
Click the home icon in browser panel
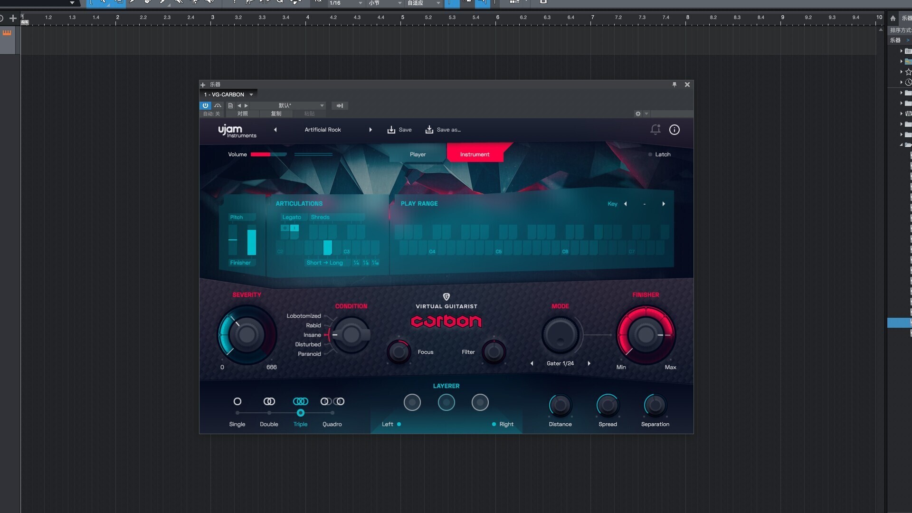(893, 18)
